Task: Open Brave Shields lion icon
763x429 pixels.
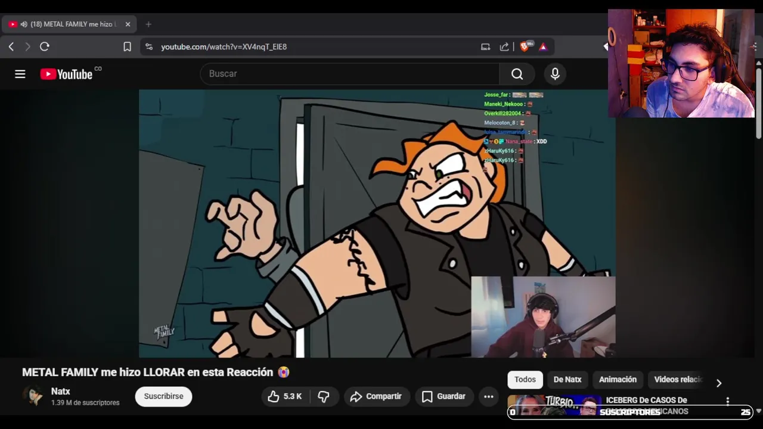Action: tap(525, 46)
